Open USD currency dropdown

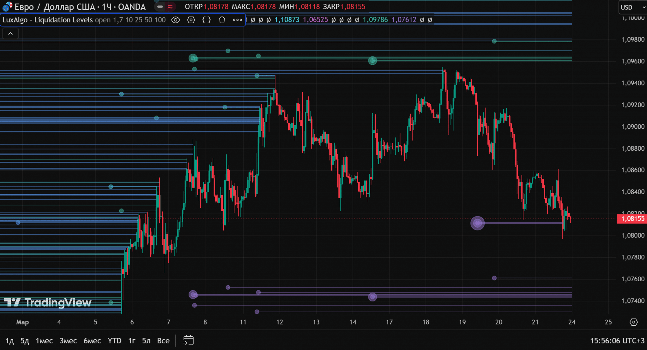click(632, 7)
